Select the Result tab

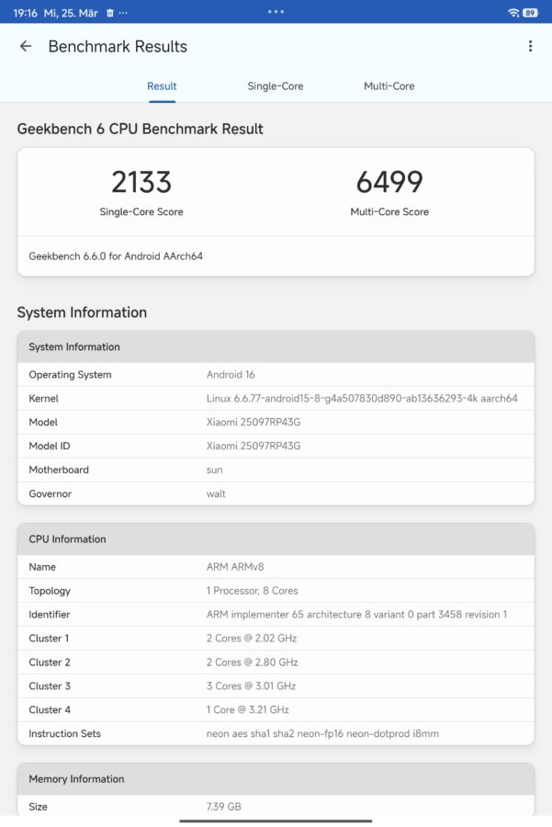162,85
